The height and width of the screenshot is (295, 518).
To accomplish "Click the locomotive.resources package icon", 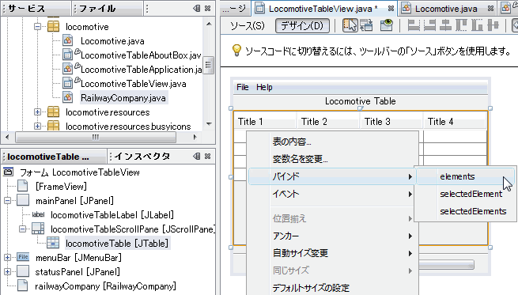I will [54, 112].
